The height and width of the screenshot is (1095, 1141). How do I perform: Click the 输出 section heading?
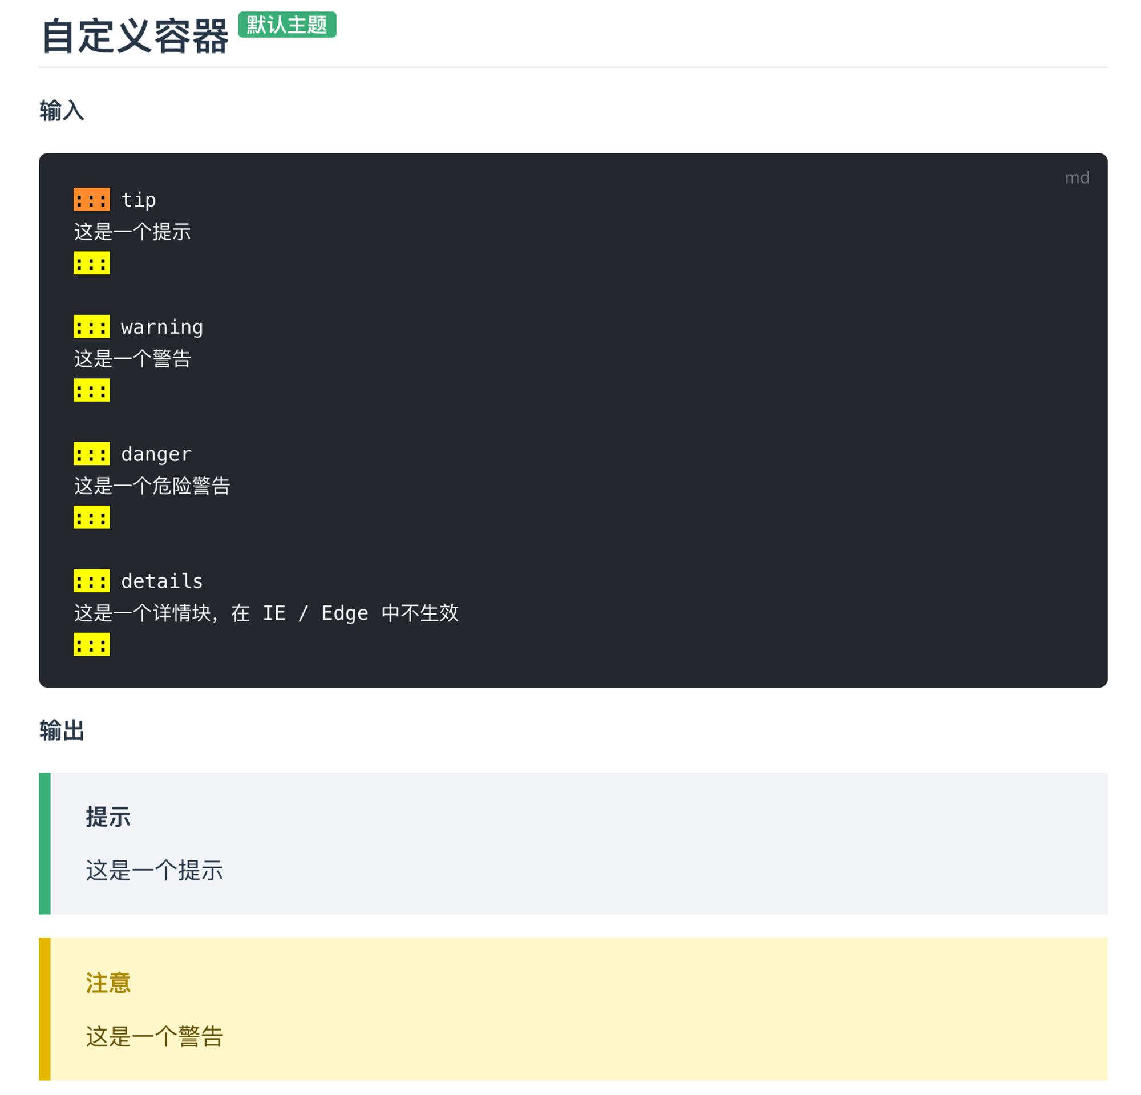(x=62, y=730)
